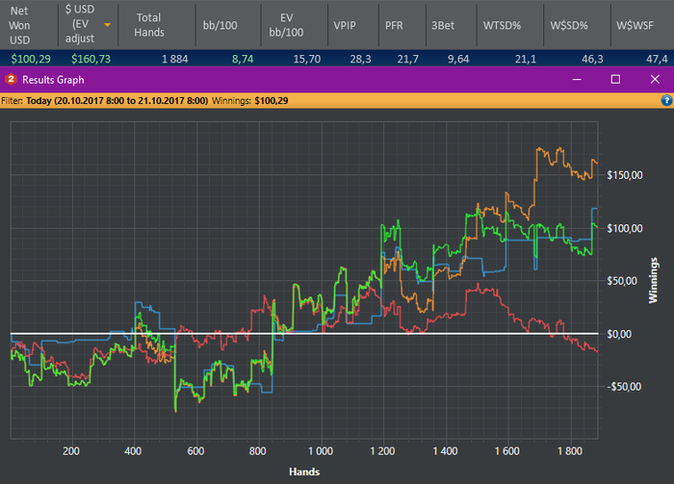Click the blue help question mark icon
Image resolution: width=674 pixels, height=484 pixels.
click(x=666, y=100)
